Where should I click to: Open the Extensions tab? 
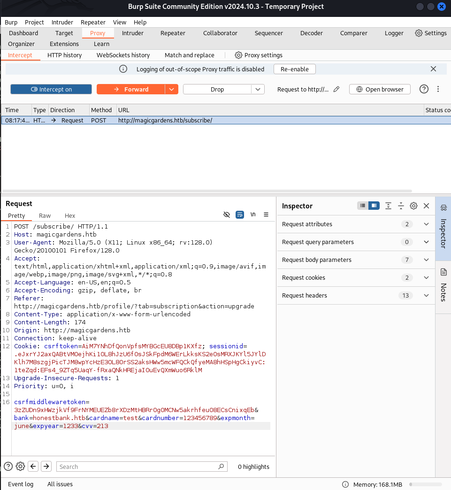point(64,44)
